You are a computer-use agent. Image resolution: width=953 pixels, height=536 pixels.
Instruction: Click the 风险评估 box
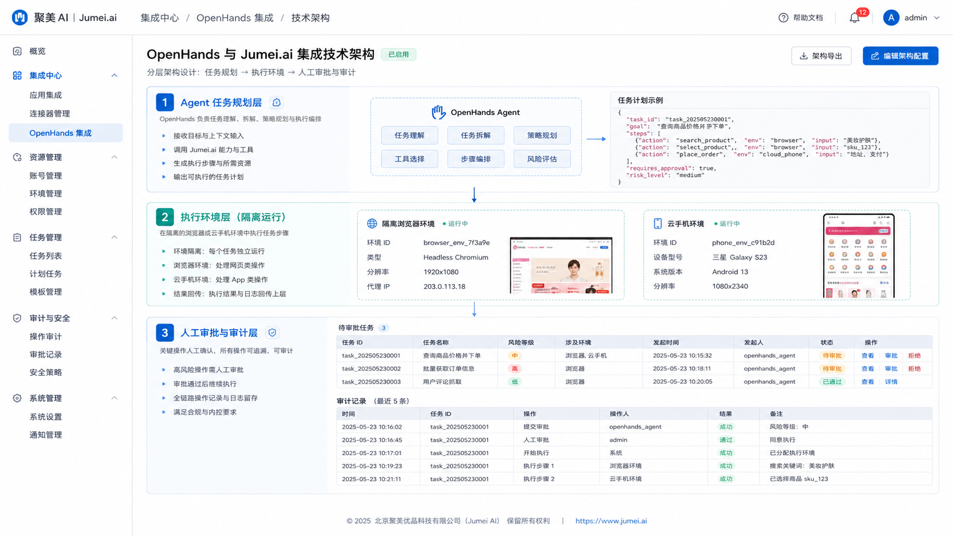(x=542, y=159)
